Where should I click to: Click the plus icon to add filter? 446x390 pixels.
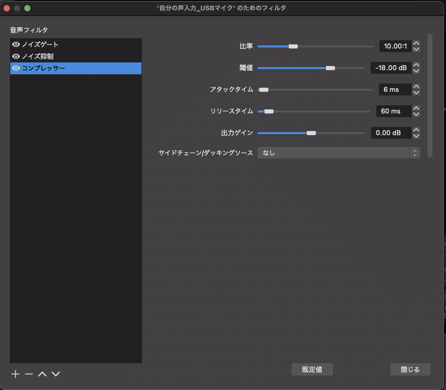coord(15,374)
